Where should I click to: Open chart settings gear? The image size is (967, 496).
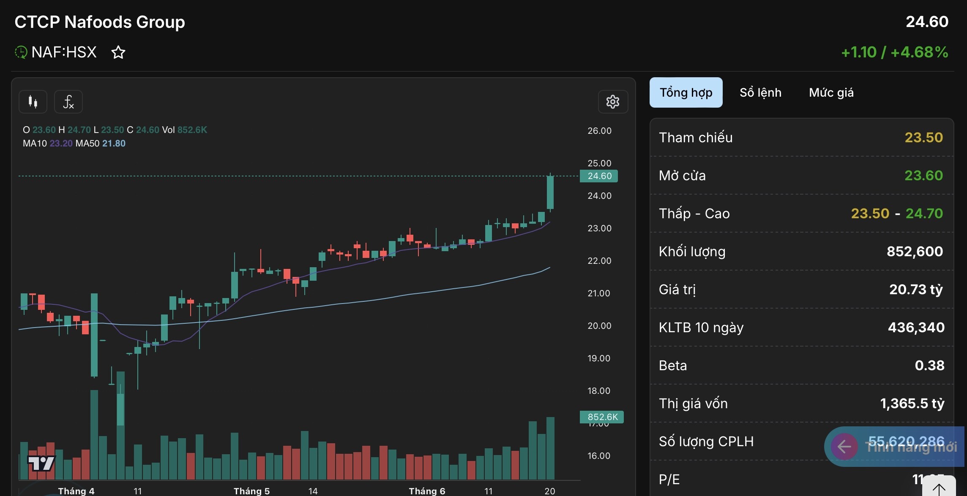(612, 102)
